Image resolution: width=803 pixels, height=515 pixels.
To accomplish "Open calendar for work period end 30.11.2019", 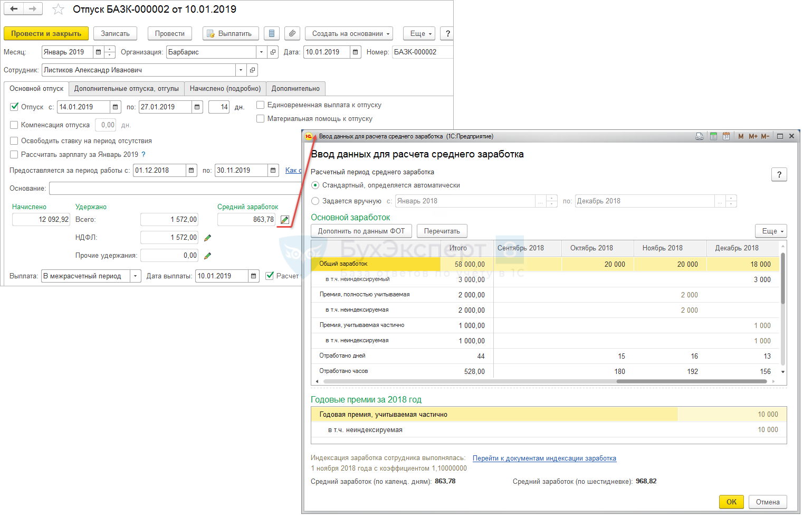I will tap(273, 170).
